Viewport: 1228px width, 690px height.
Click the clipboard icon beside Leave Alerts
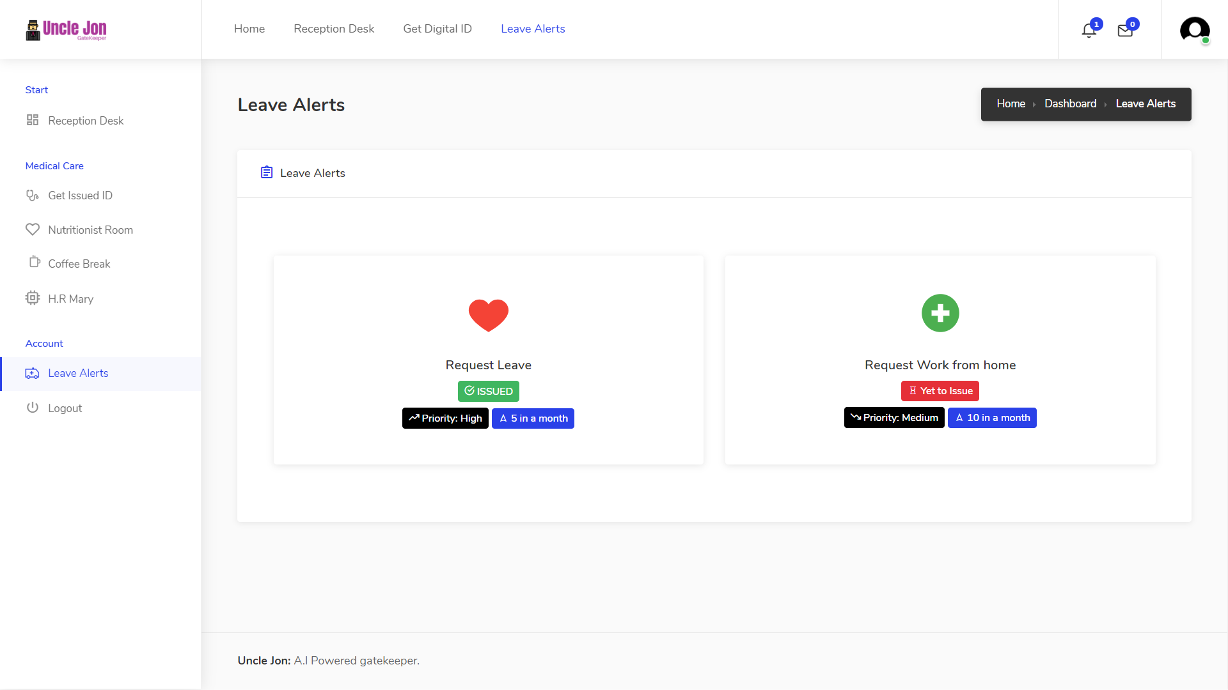267,172
